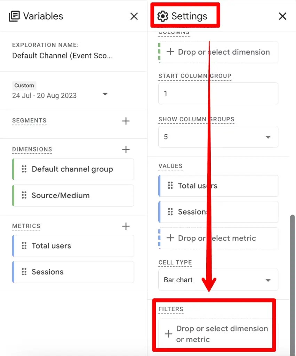Click the Variables panel icon

14,16
